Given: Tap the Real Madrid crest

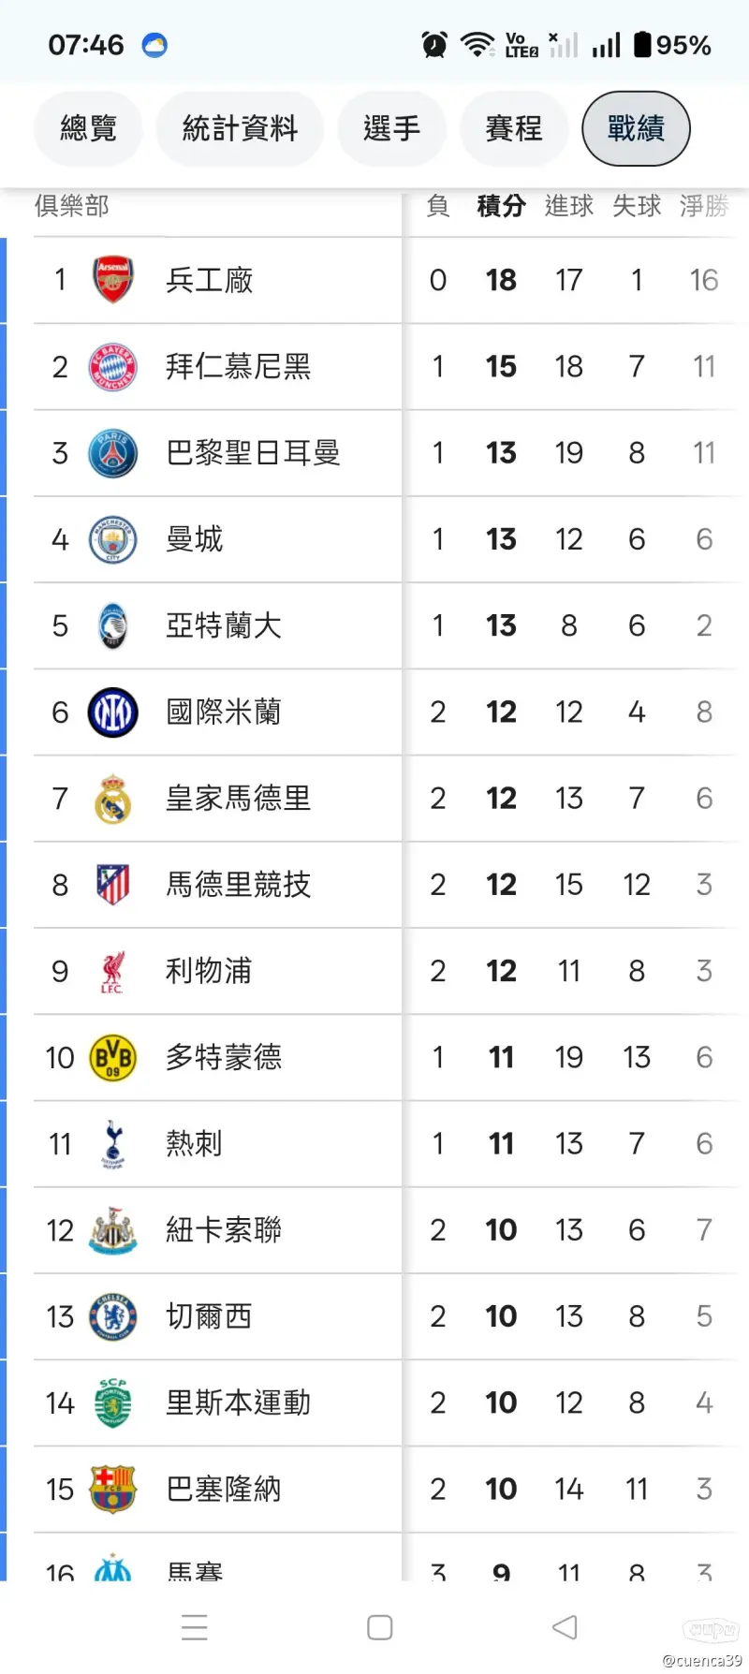Looking at the screenshot, I should (x=112, y=799).
